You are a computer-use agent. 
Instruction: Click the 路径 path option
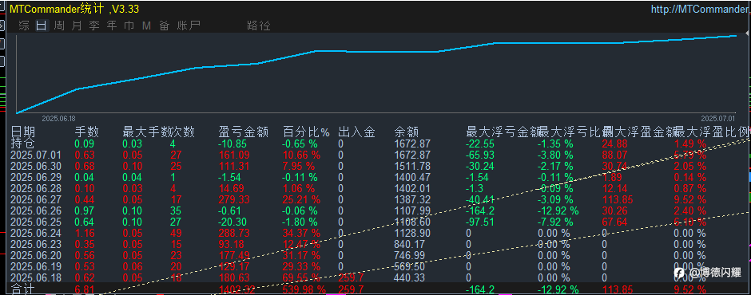[x=259, y=26]
